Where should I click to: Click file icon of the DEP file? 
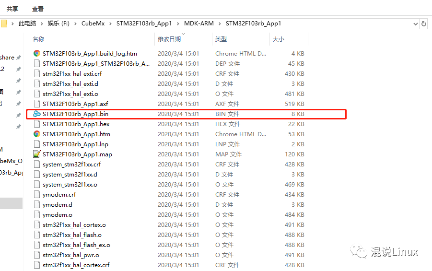[36, 64]
